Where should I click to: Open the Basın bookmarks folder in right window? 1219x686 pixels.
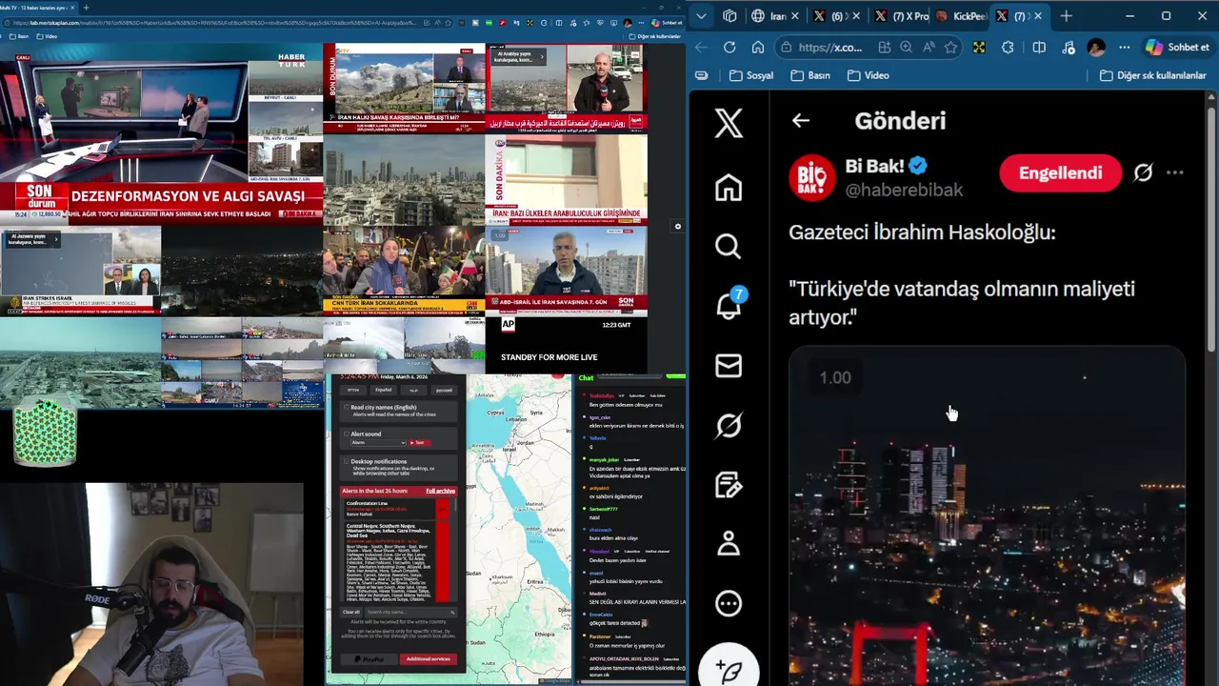(810, 75)
